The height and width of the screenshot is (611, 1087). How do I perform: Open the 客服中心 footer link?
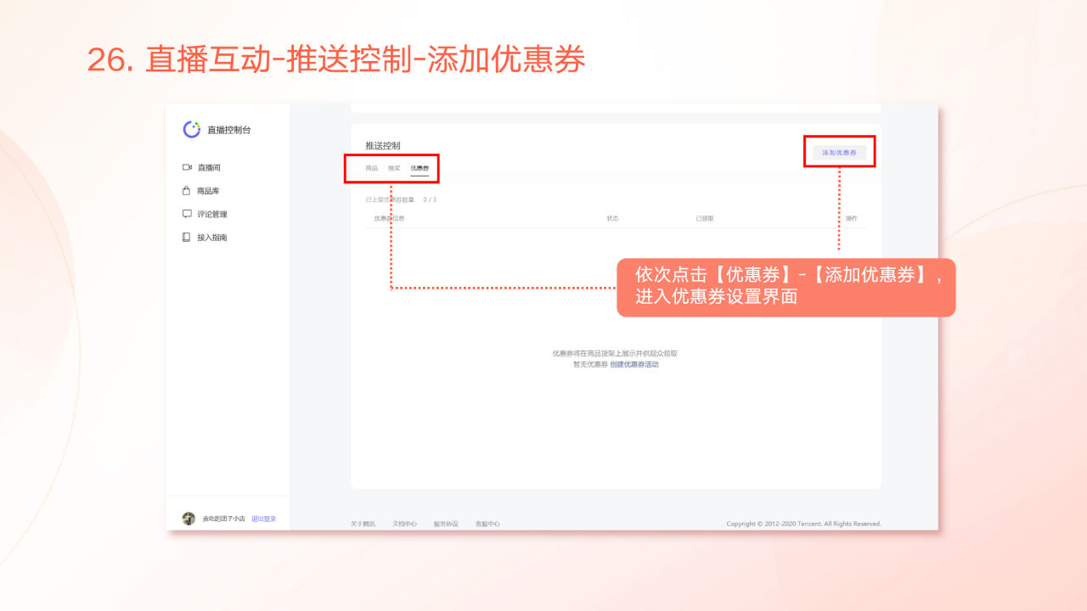[x=487, y=524]
